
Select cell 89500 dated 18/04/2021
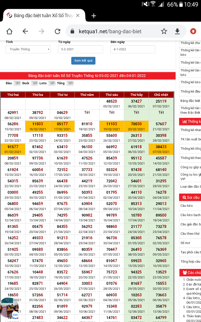tap(161, 218)
